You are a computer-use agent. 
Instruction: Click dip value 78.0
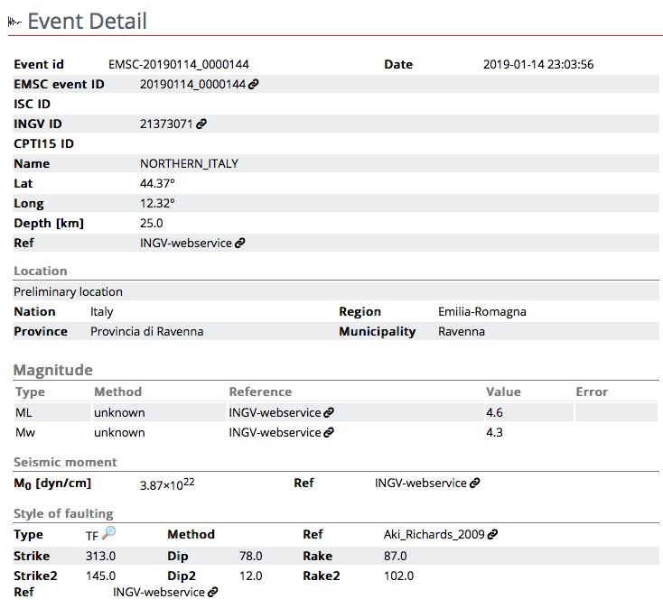pos(251,556)
